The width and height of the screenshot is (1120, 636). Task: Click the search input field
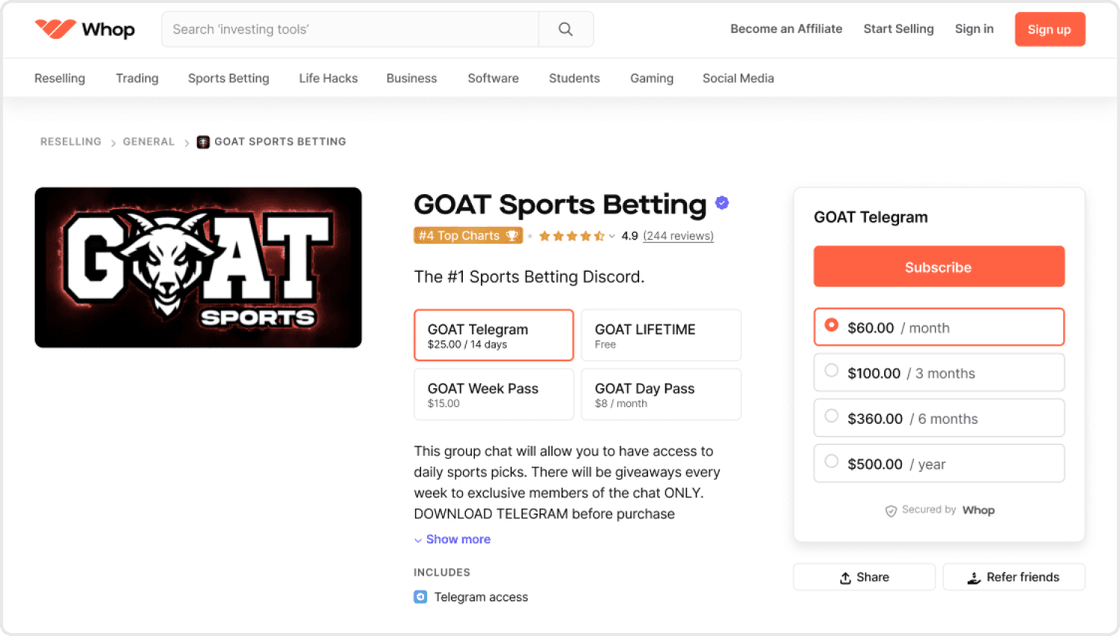[x=350, y=29]
